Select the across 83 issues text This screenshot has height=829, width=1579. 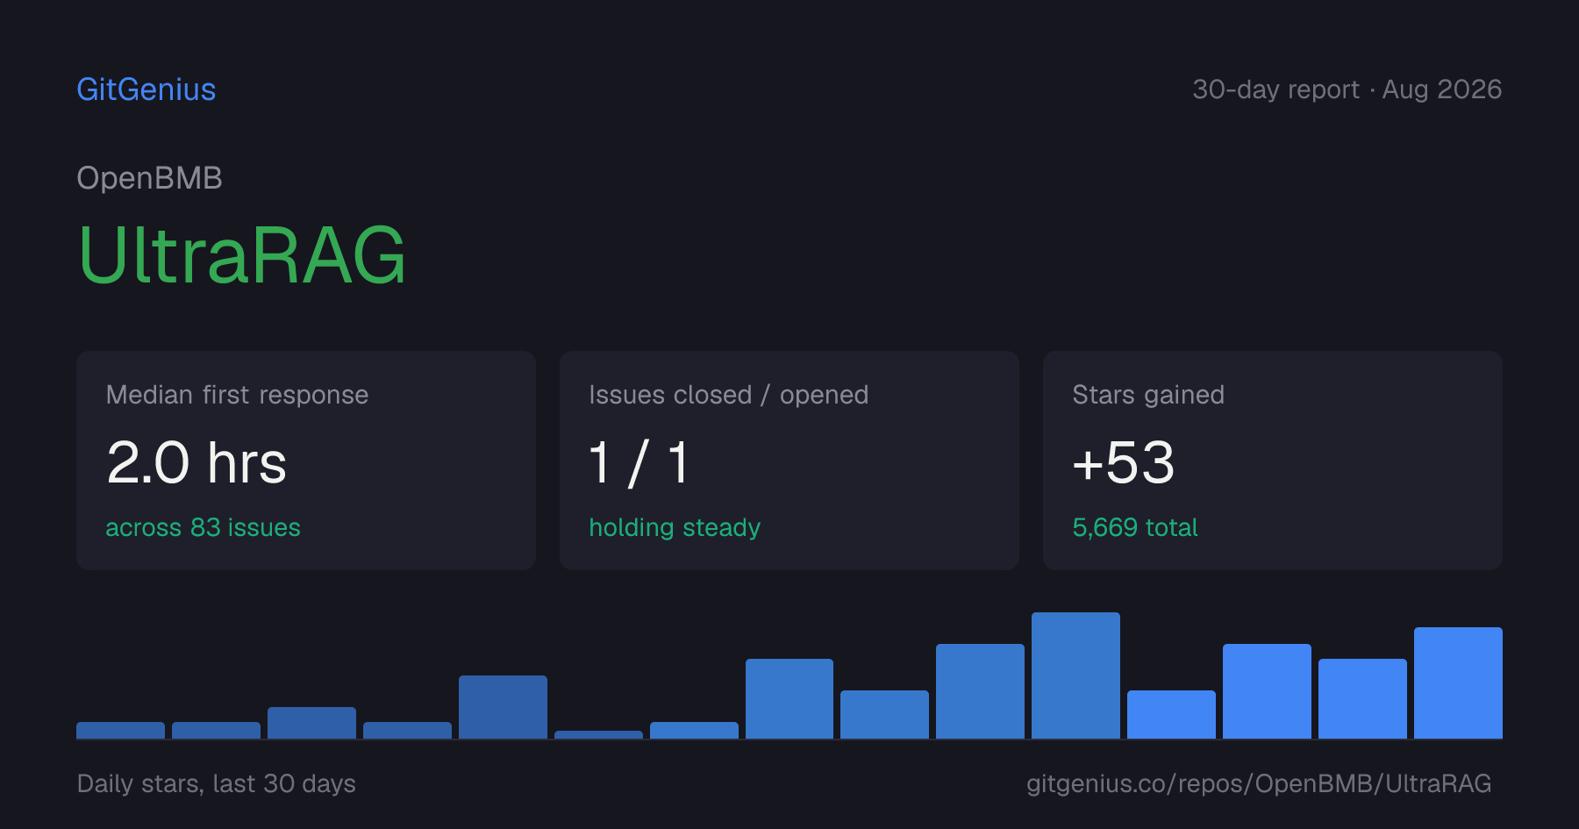pos(203,527)
